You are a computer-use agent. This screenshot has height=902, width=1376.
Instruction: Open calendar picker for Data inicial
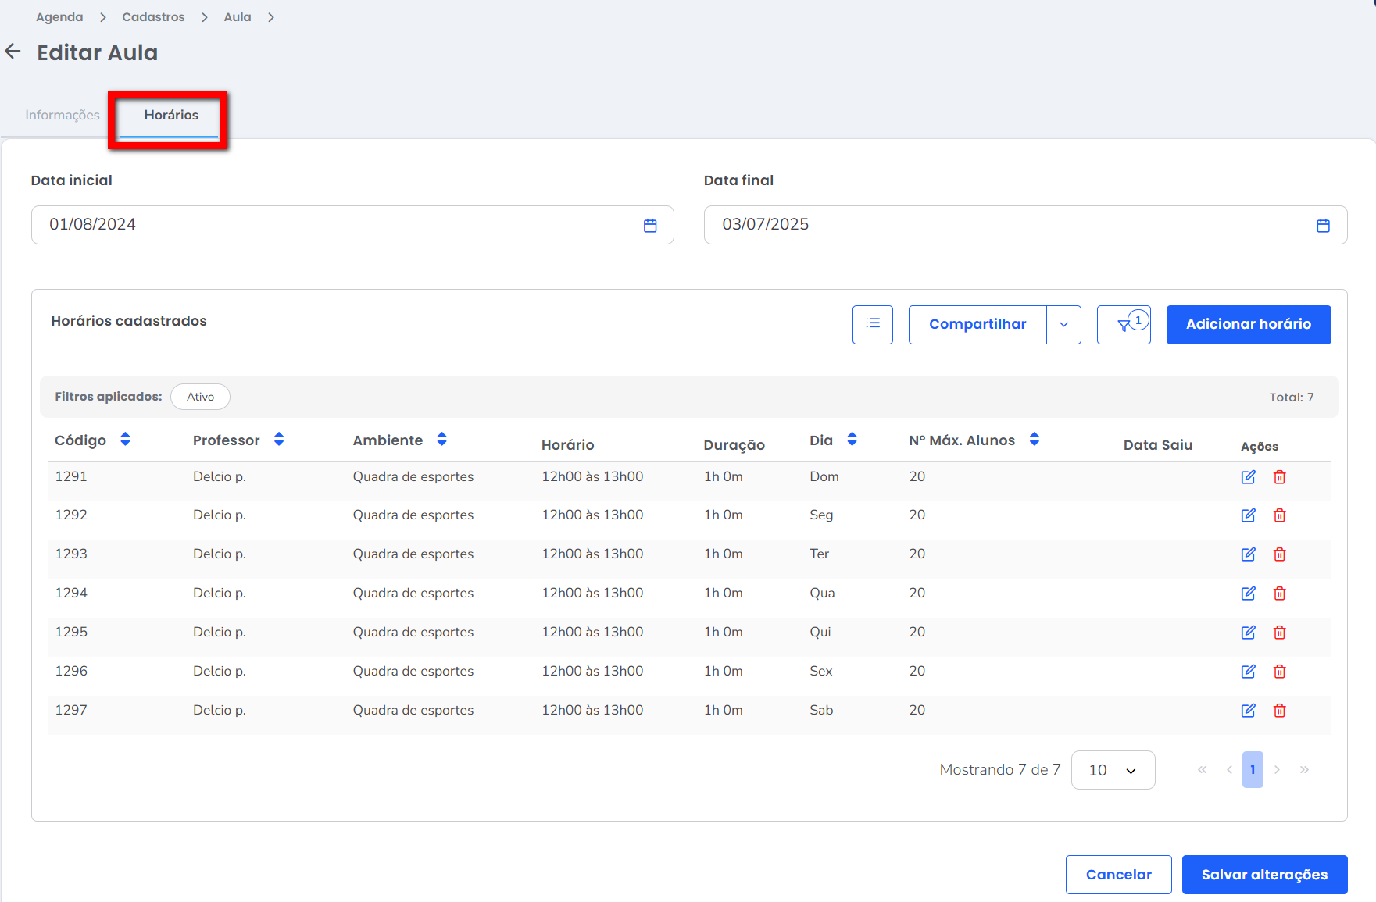[650, 226]
